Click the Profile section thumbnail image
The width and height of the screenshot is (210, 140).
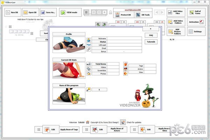click(69, 45)
